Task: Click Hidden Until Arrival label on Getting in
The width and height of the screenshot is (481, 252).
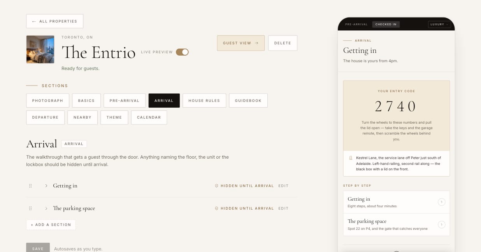Action: [248, 186]
